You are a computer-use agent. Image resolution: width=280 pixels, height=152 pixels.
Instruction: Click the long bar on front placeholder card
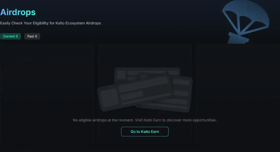(143, 84)
